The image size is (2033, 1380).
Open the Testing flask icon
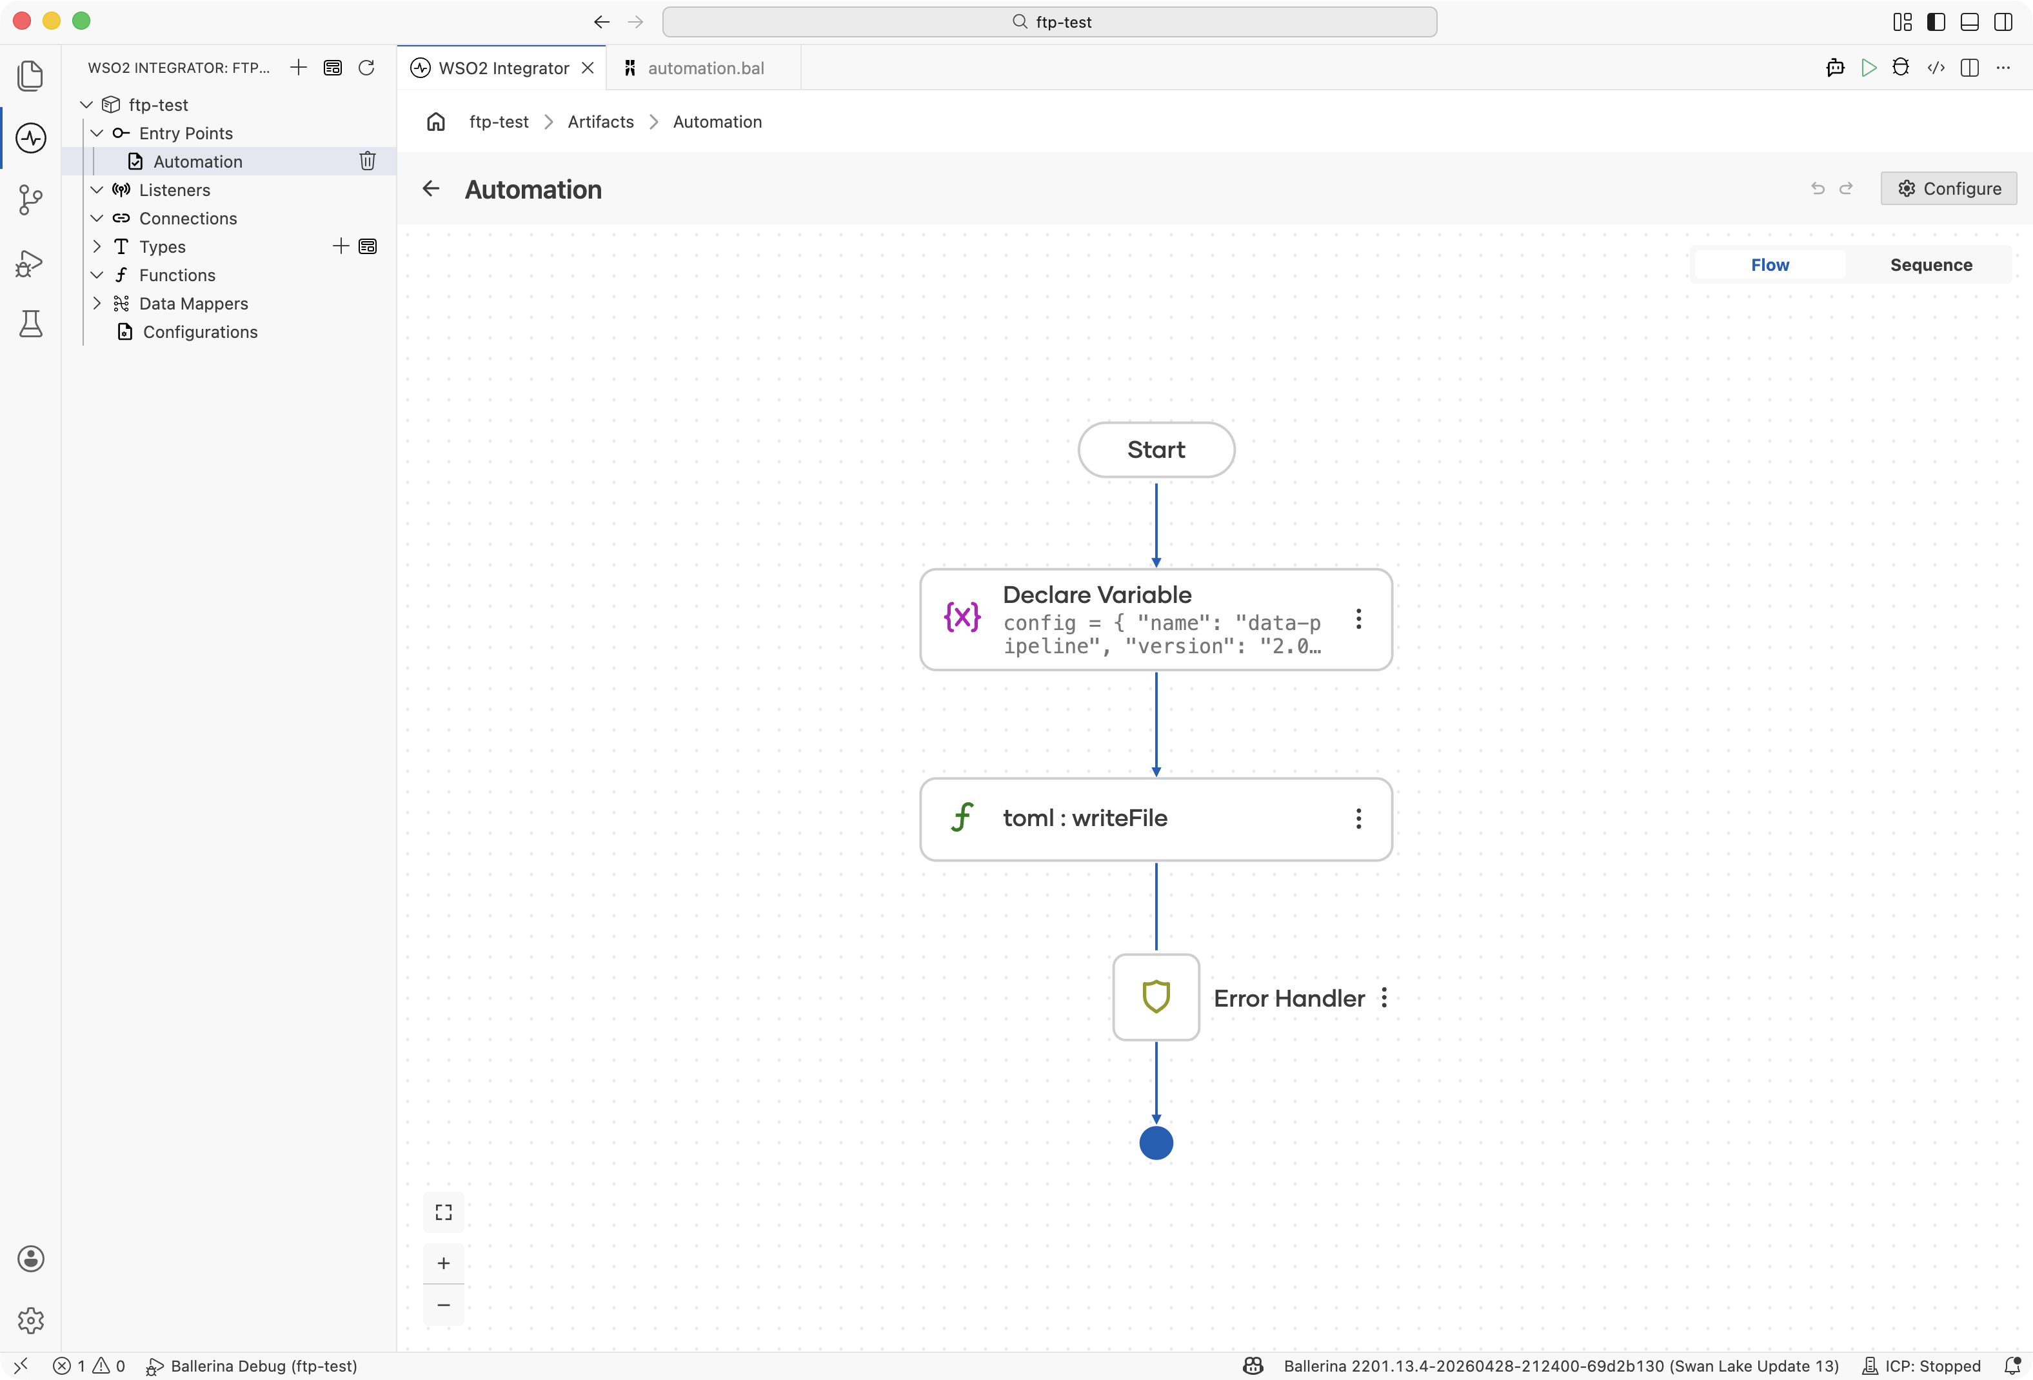pos(30,324)
